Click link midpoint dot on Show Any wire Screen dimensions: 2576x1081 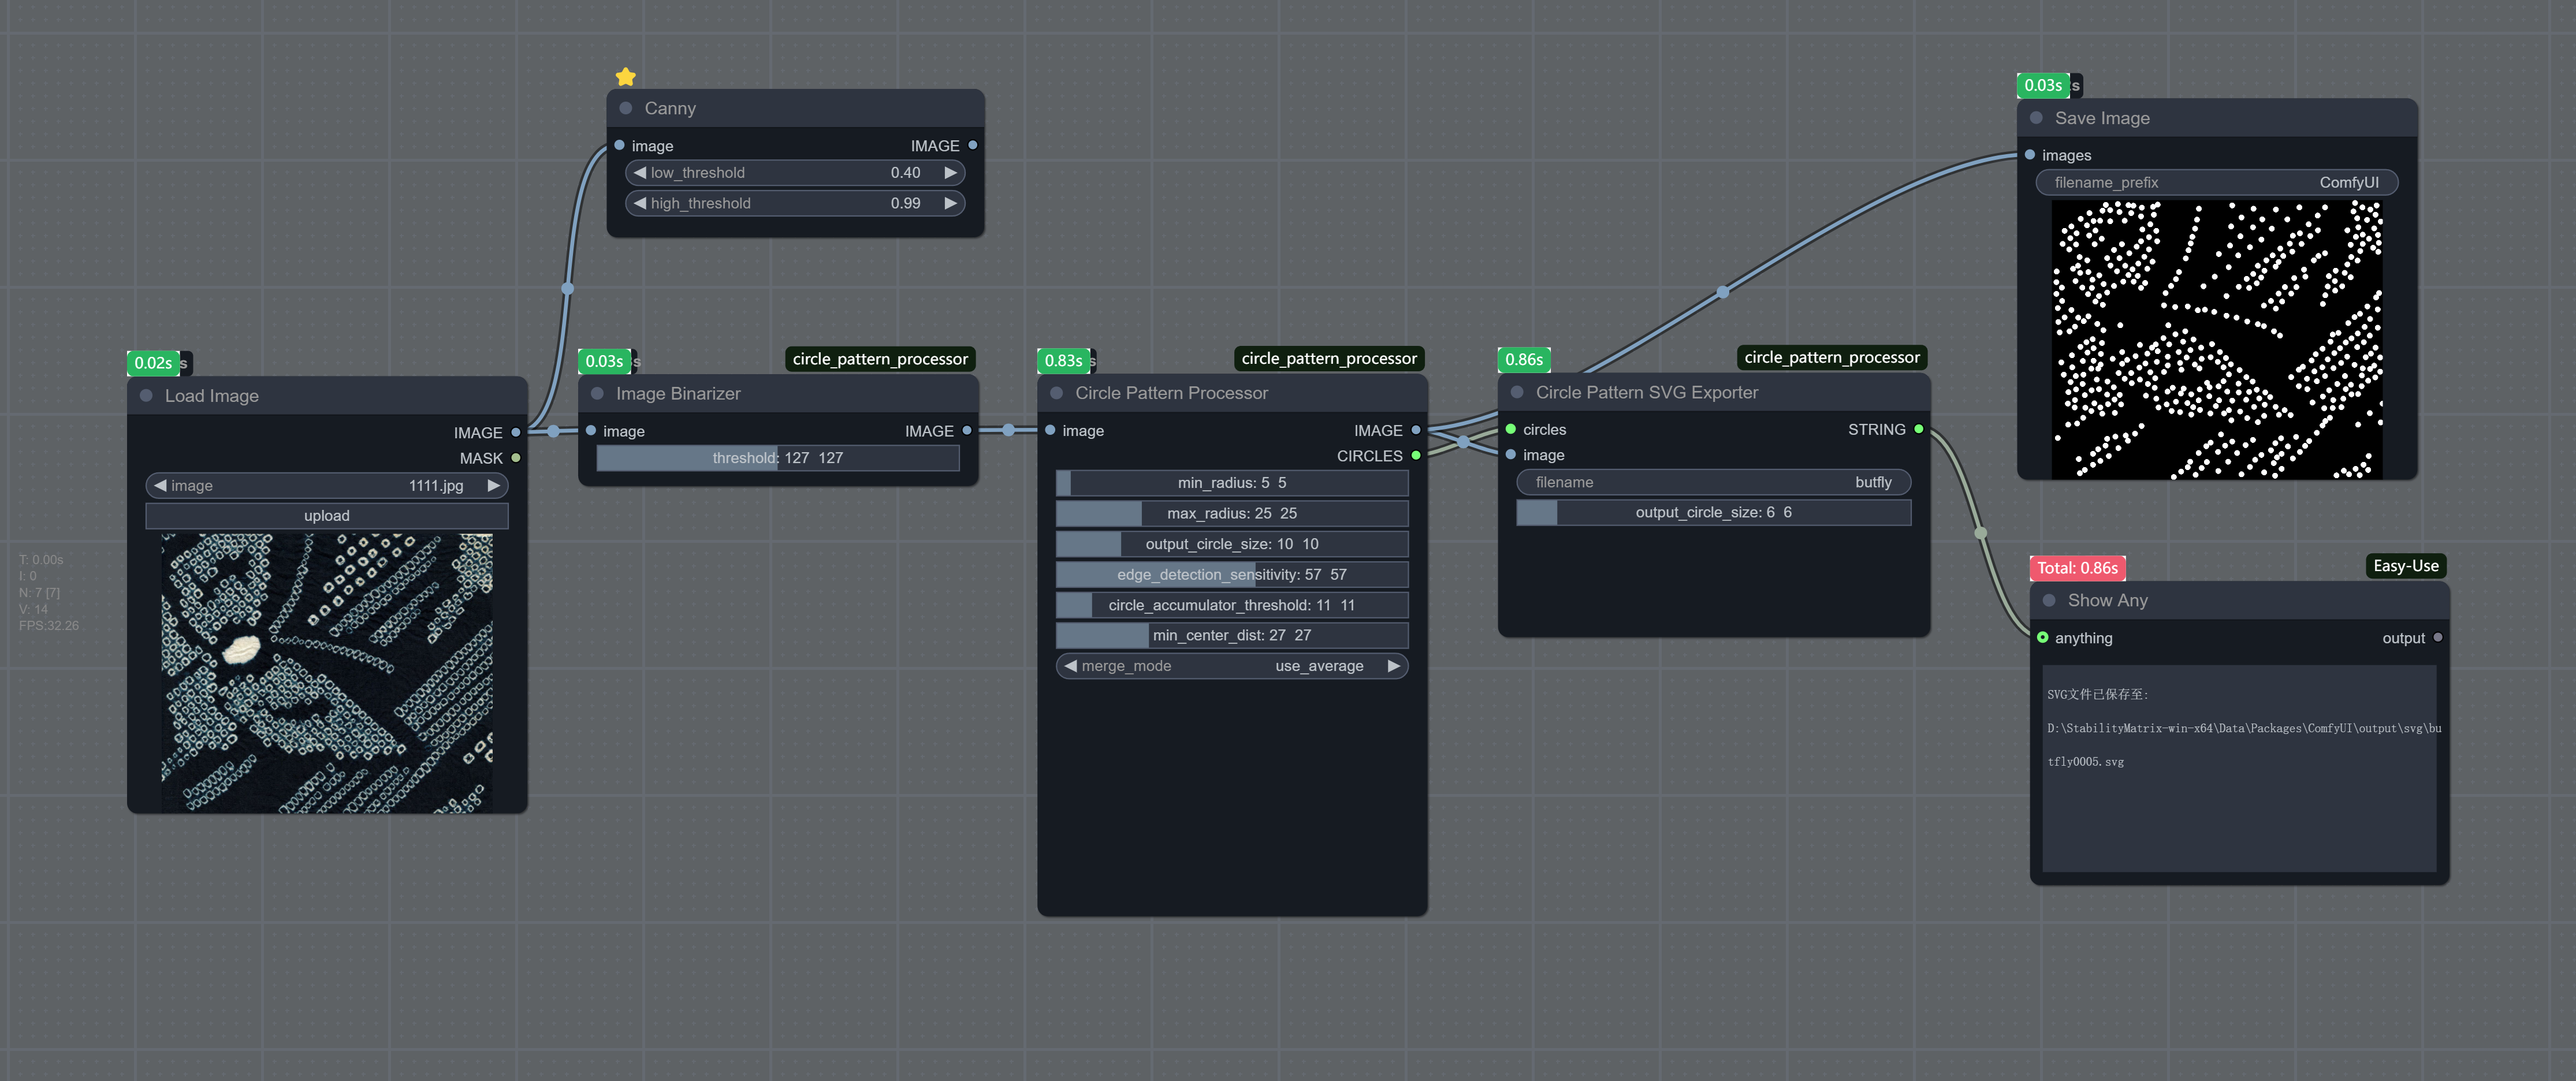[x=1980, y=533]
